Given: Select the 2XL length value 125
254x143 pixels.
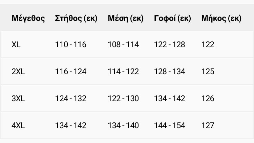Looking at the screenshot, I should [x=208, y=71].
